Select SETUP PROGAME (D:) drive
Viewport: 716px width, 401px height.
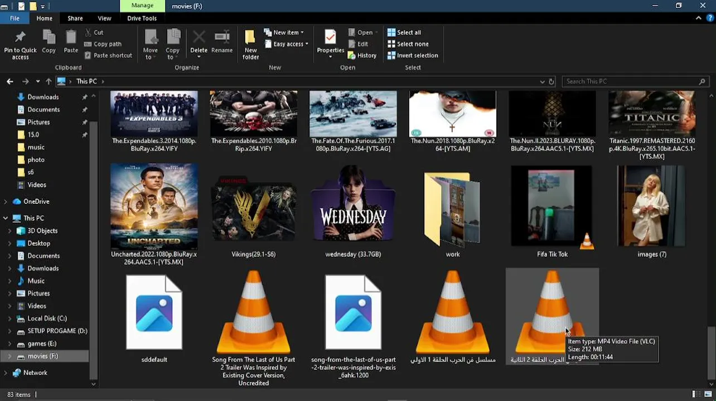[57, 331]
